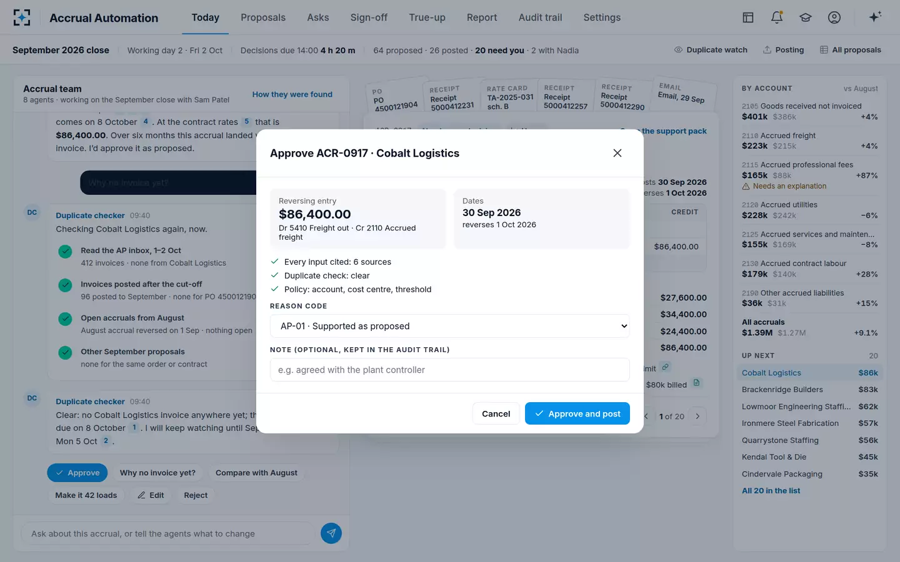This screenshot has height=562, width=900.
Task: Close the Approve ACR-0917 dialog
Action: click(617, 153)
